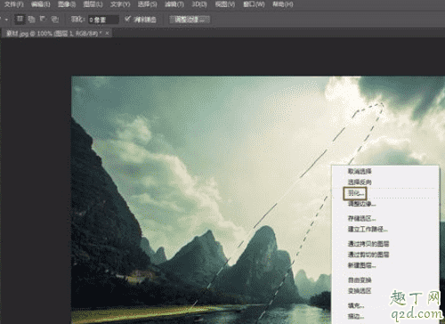The width and height of the screenshot is (445, 324).
Task: Click the feather value field showing 0 像素
Action: [103, 20]
